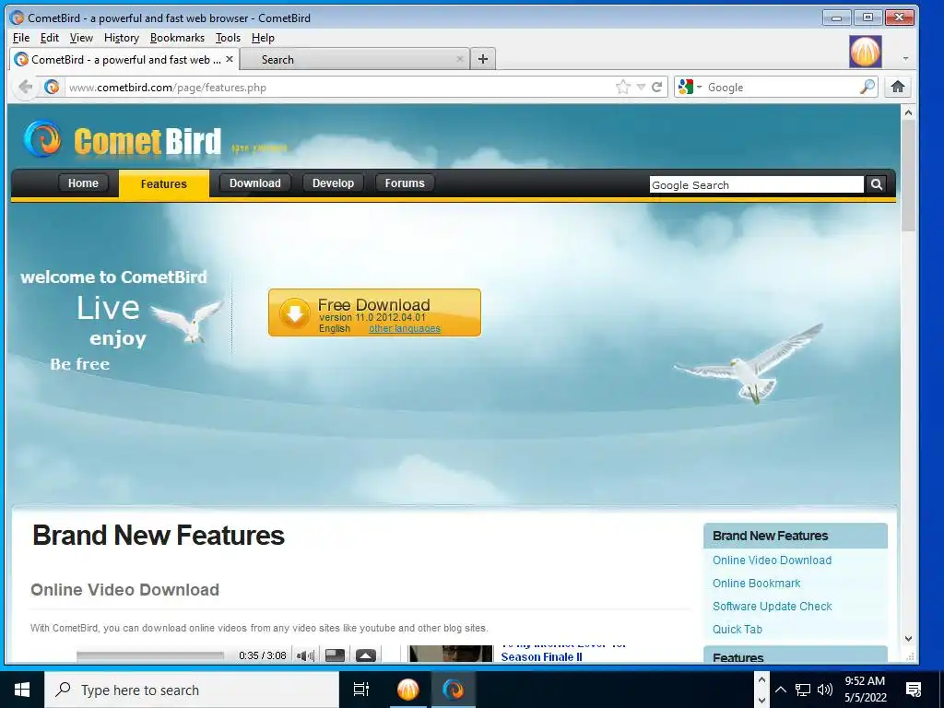Click the vertical scrollbar thumb

click(908, 175)
